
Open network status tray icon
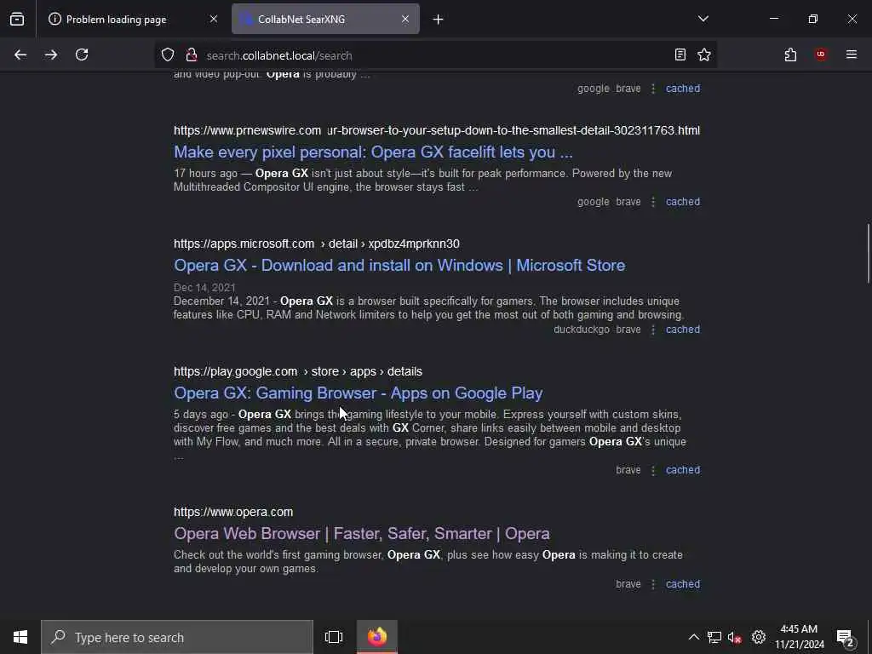(x=714, y=637)
